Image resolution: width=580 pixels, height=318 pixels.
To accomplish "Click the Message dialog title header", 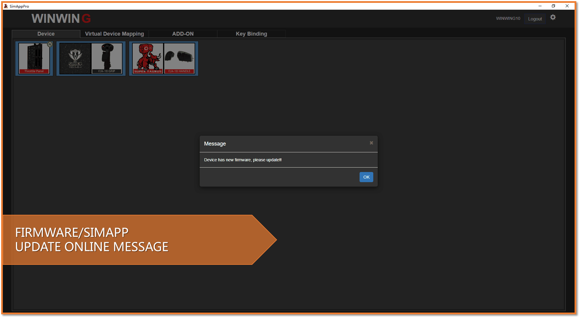I will (215, 144).
